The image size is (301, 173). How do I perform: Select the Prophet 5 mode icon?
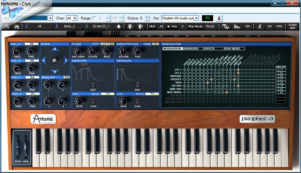pyautogui.click(x=259, y=27)
